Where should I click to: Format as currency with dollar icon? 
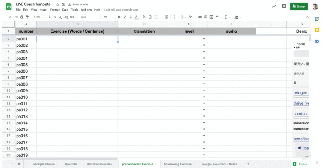(49, 17)
